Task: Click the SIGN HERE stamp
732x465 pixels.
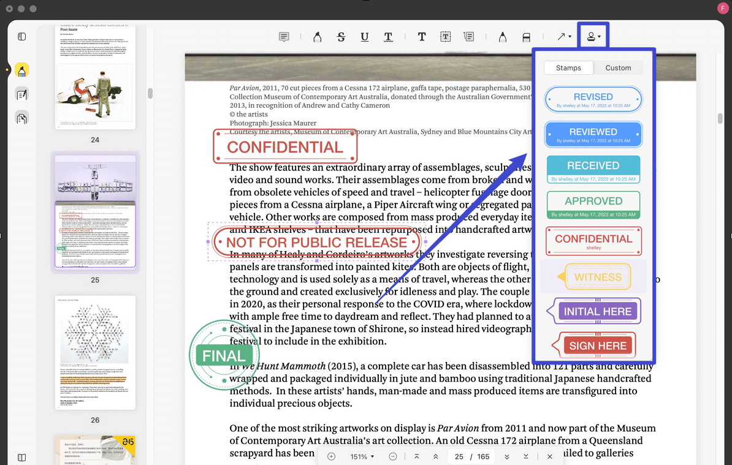Action: coord(596,345)
